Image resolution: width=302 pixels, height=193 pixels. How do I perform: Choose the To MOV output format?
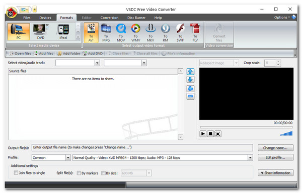pyautogui.click(x=121, y=33)
